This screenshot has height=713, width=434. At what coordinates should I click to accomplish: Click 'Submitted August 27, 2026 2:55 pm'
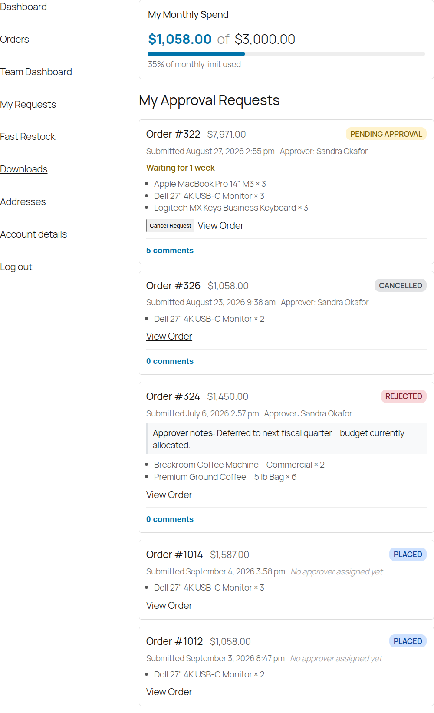pos(210,151)
